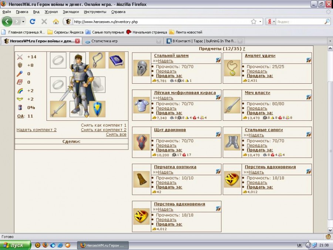Click the repair icon on Щит драконов
This screenshot has height=250, width=333.
click(218, 134)
